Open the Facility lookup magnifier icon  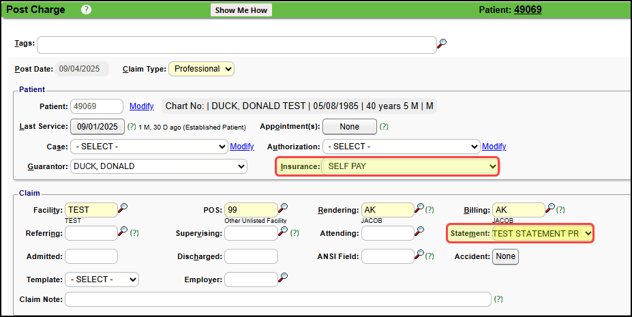tap(123, 209)
